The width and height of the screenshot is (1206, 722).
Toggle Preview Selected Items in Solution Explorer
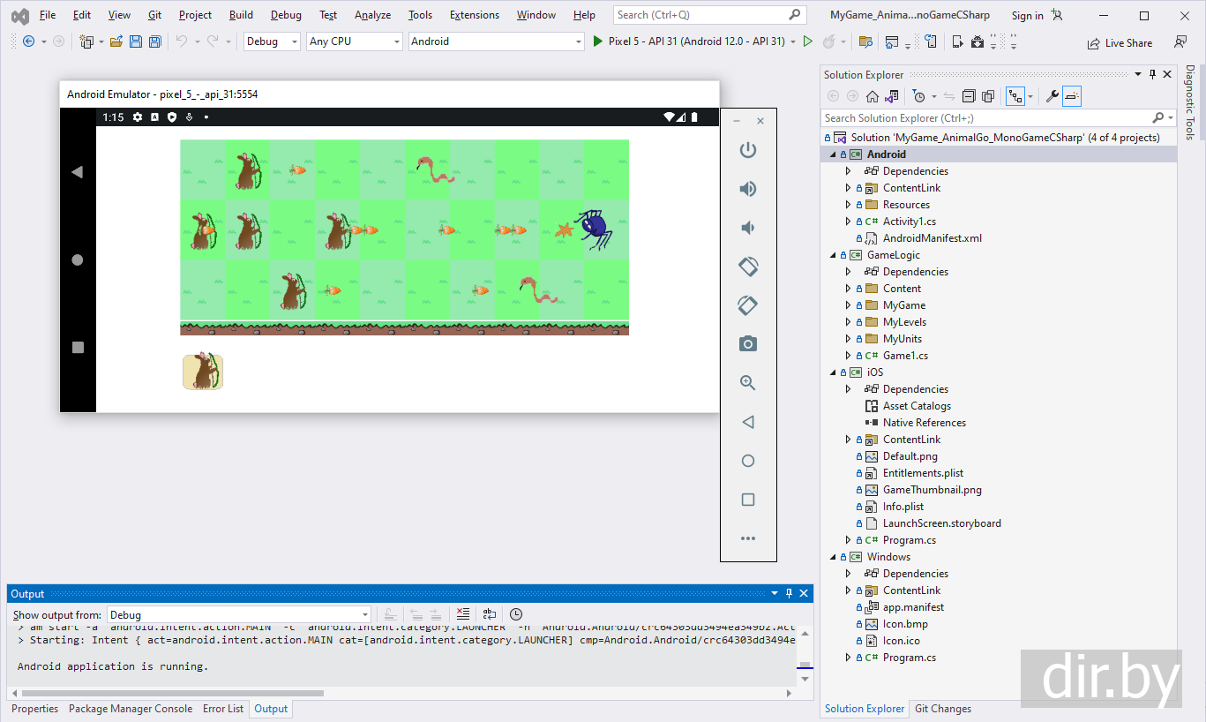(x=1072, y=96)
